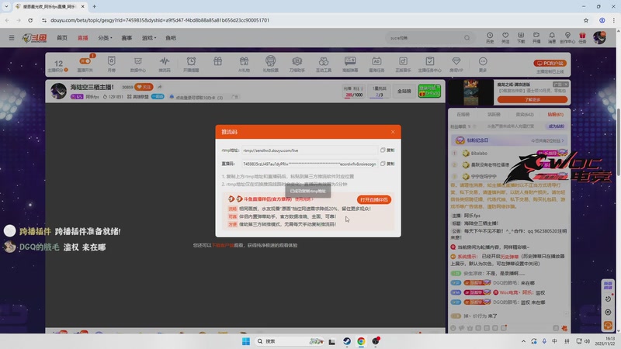Viewport: 621px width, 349px height.
Task: Click the PC客户端 button
Action: (550, 64)
